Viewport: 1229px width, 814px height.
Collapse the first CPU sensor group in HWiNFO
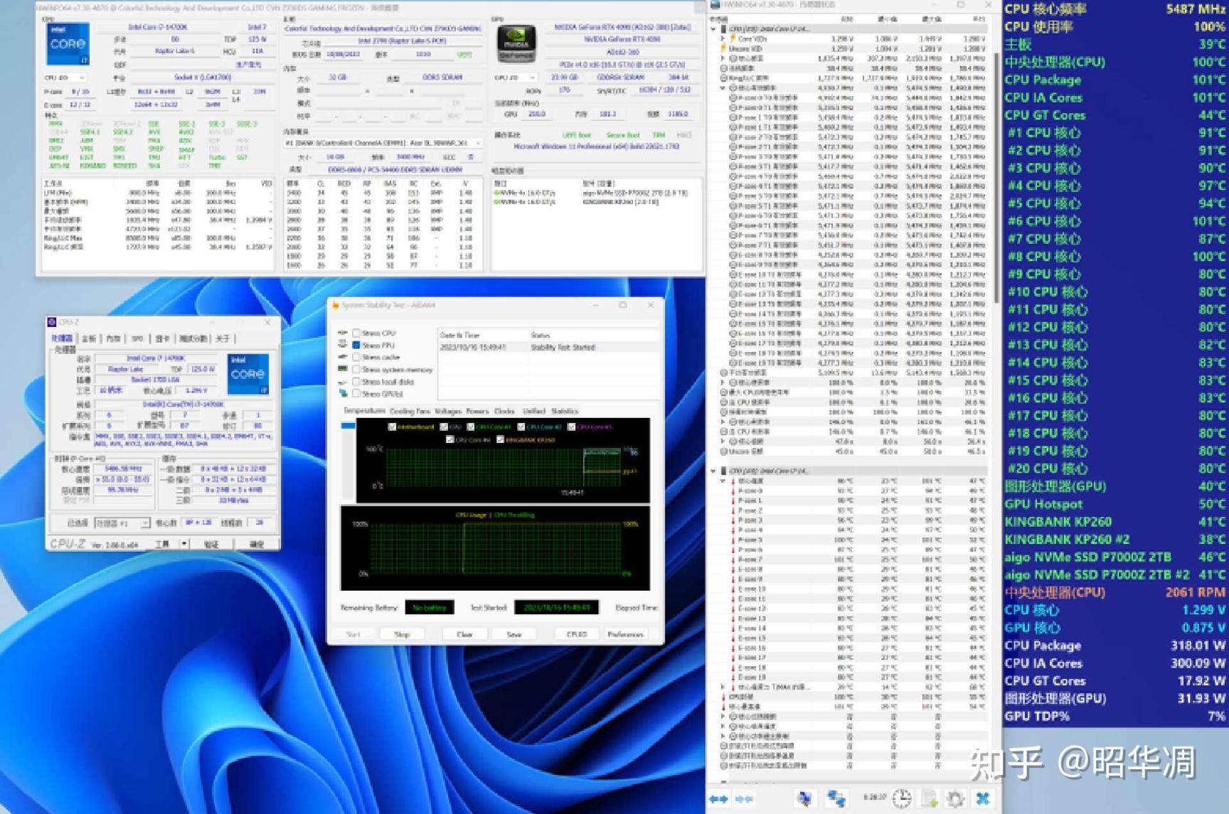(714, 29)
